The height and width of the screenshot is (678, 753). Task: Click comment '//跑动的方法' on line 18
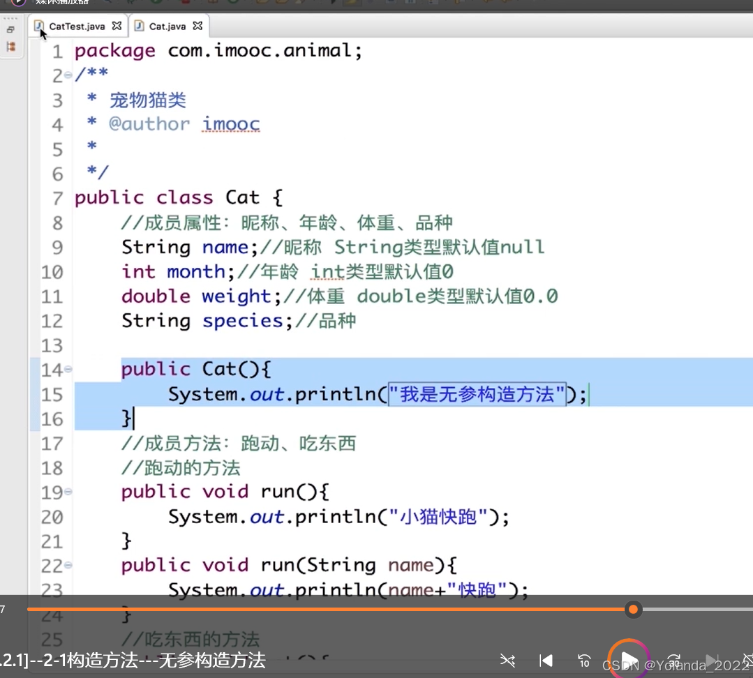(181, 468)
